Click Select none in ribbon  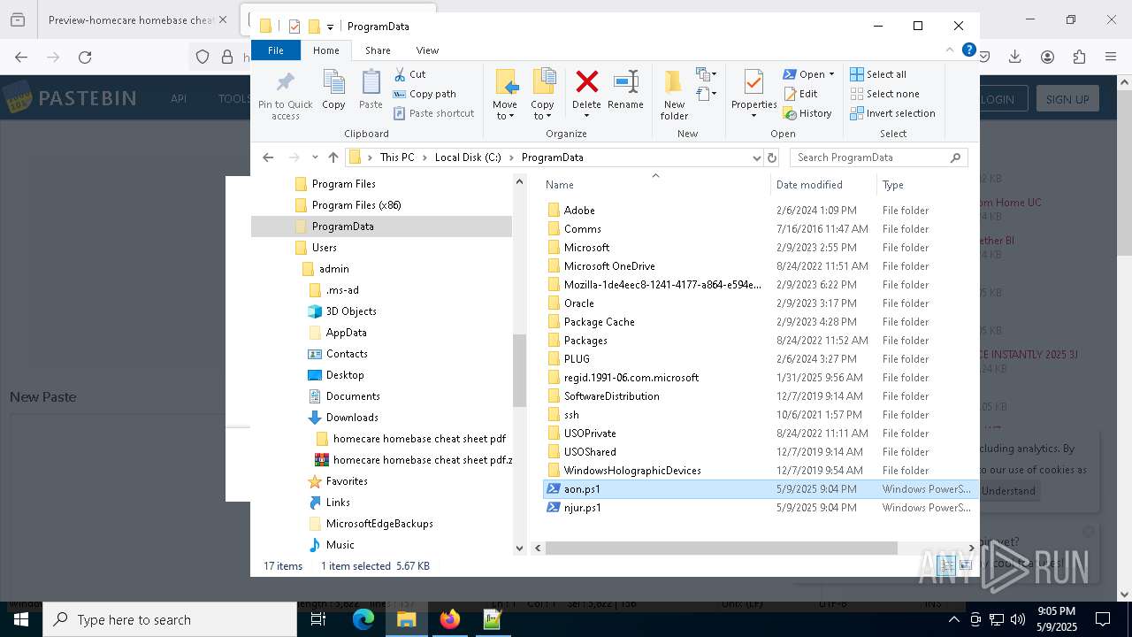(x=884, y=94)
